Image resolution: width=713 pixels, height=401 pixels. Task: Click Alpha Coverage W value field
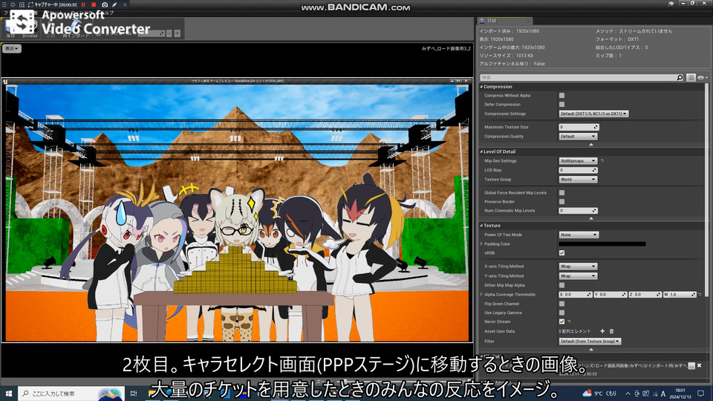click(x=680, y=295)
